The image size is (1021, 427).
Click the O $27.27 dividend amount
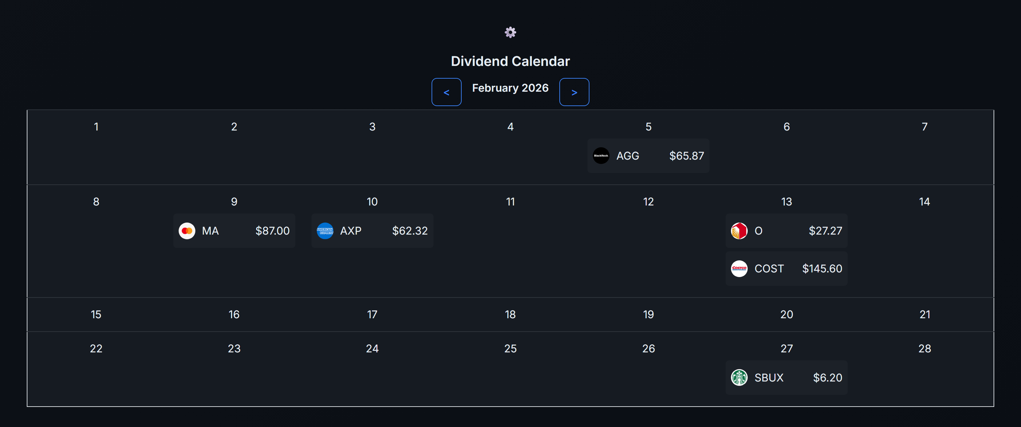point(825,231)
